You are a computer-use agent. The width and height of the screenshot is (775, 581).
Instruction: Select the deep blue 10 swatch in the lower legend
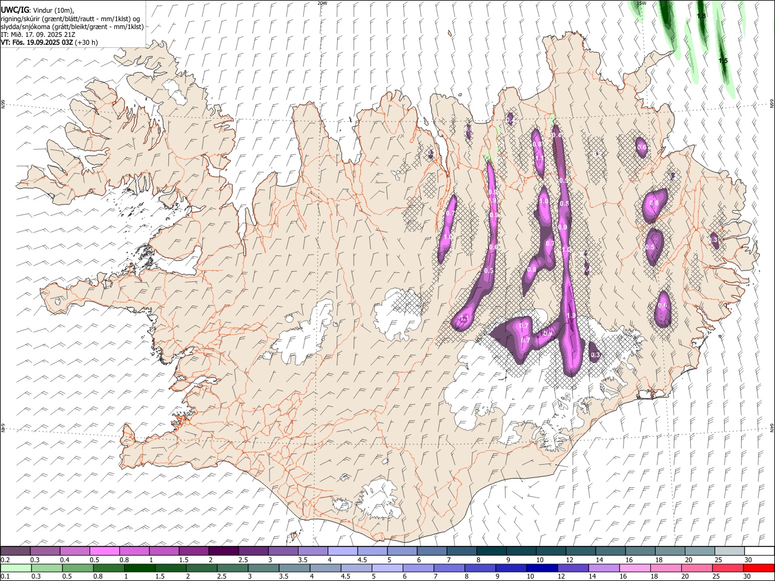541,568
